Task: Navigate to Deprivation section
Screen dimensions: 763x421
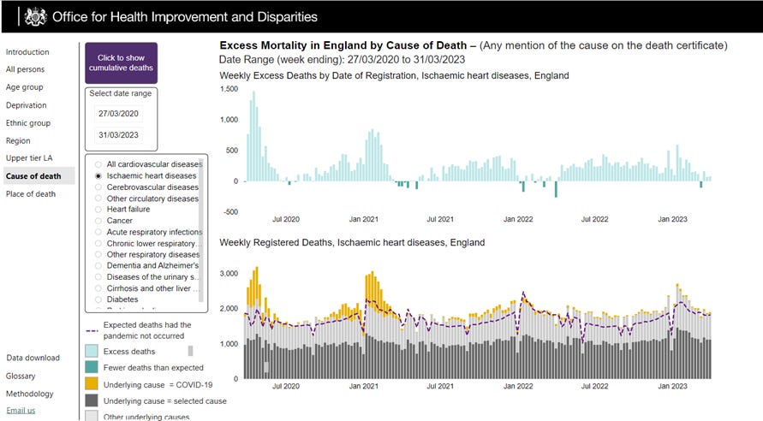Action: click(27, 105)
